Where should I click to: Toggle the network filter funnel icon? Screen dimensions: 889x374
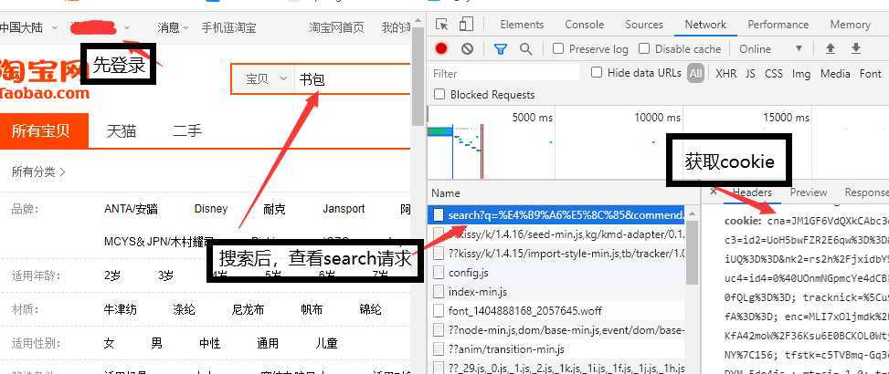coord(500,49)
